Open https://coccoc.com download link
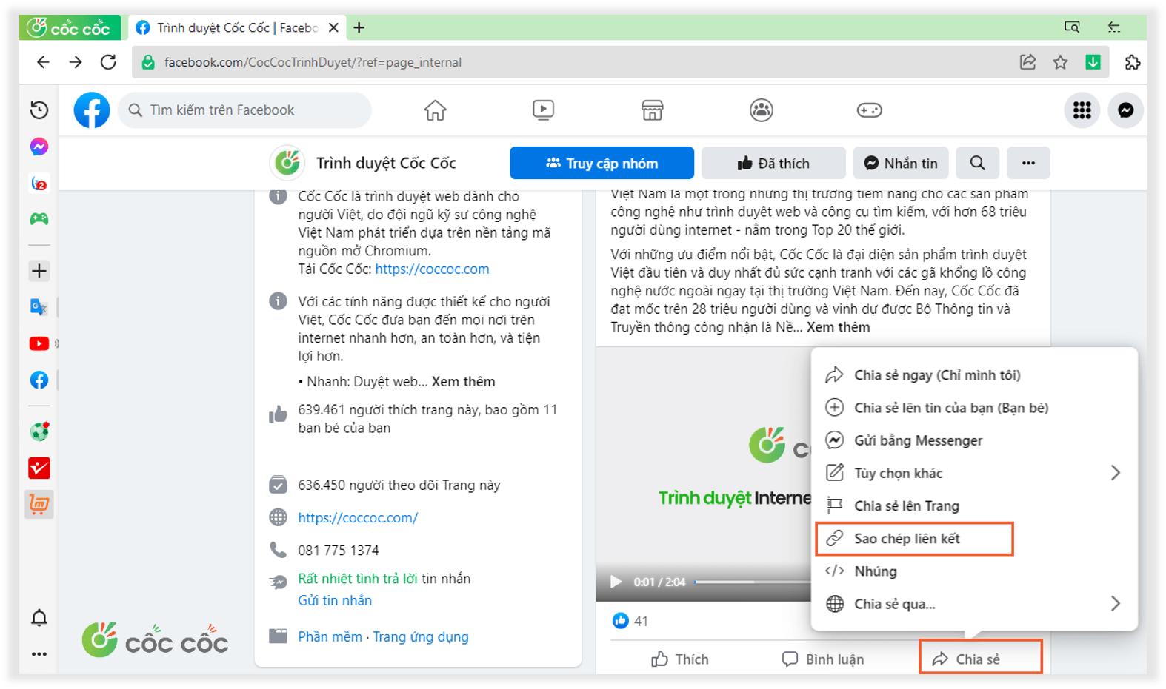Viewport: 1166px width, 689px height. point(432,269)
